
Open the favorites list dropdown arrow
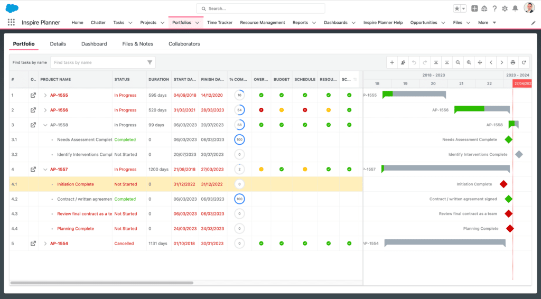pyautogui.click(x=464, y=8)
